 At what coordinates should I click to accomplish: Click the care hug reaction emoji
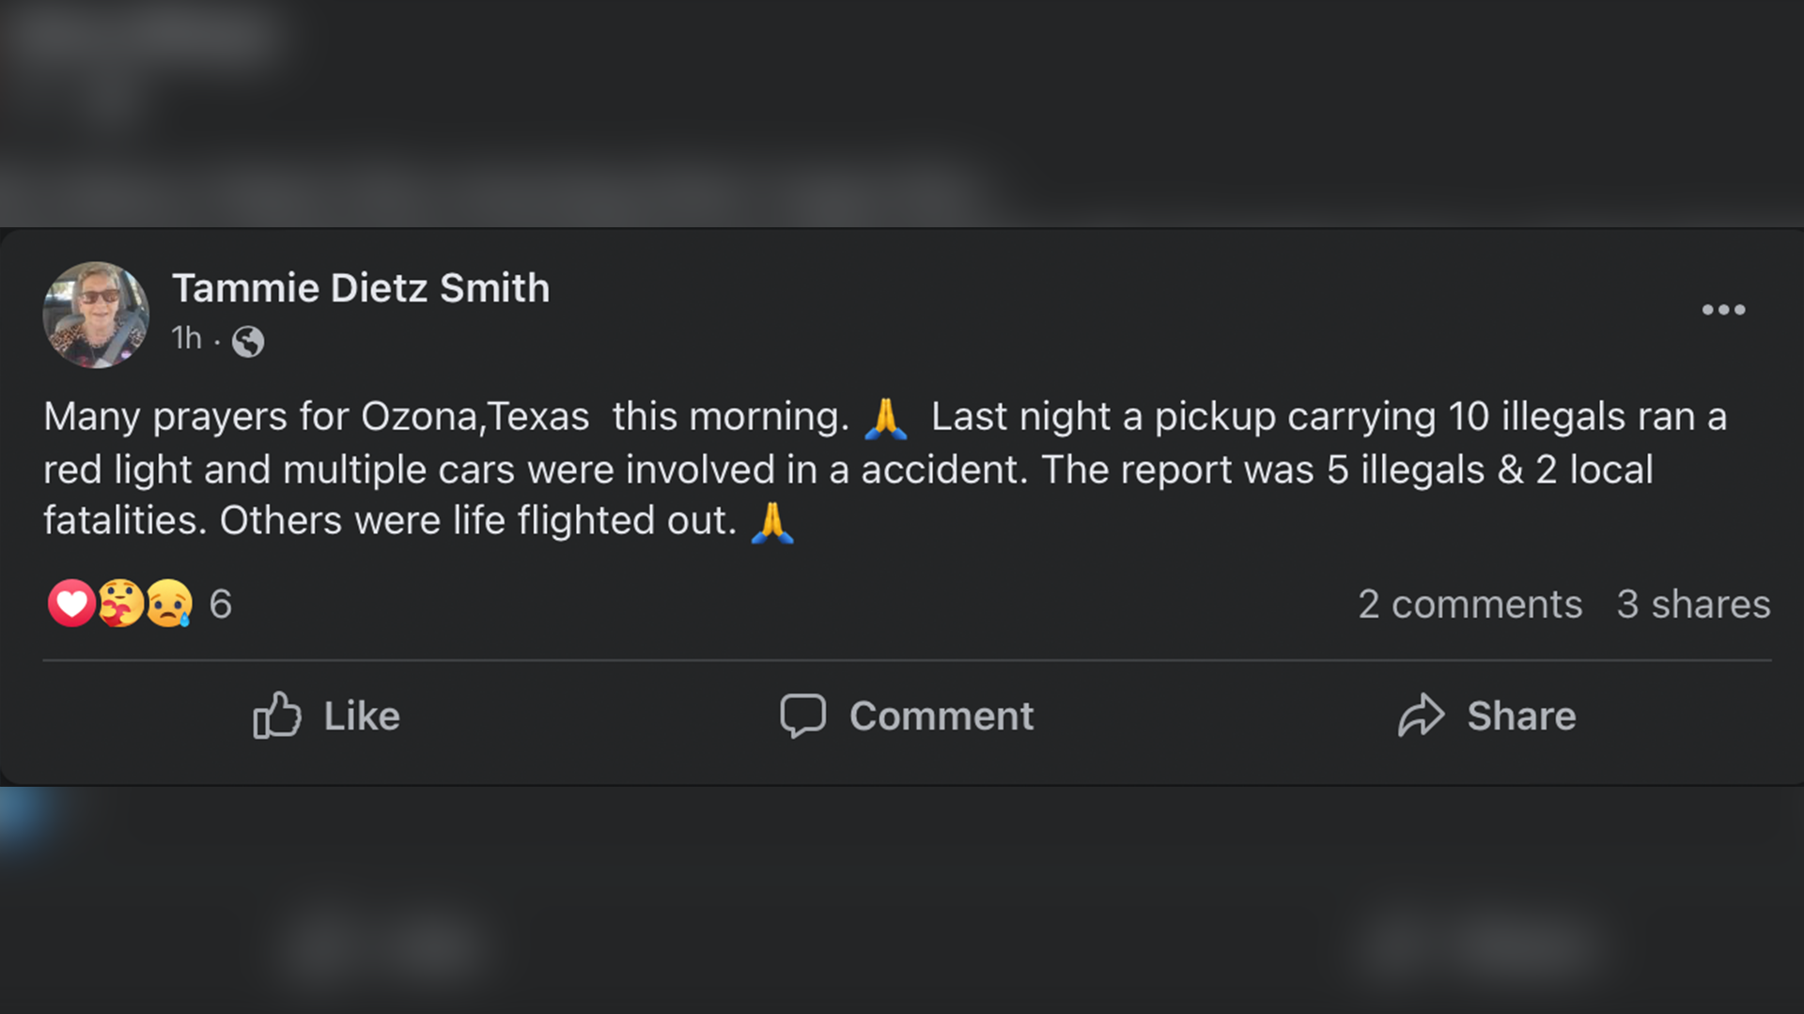pos(120,603)
